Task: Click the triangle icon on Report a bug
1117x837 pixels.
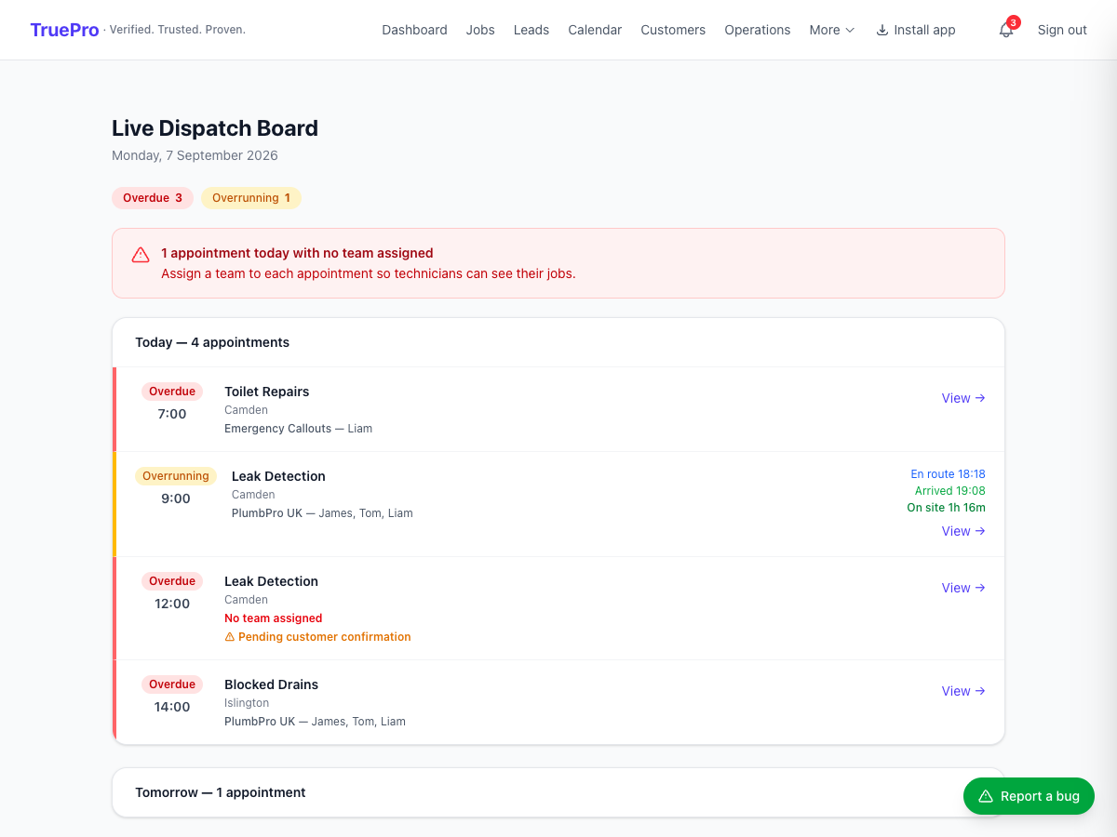Action: coord(986,796)
